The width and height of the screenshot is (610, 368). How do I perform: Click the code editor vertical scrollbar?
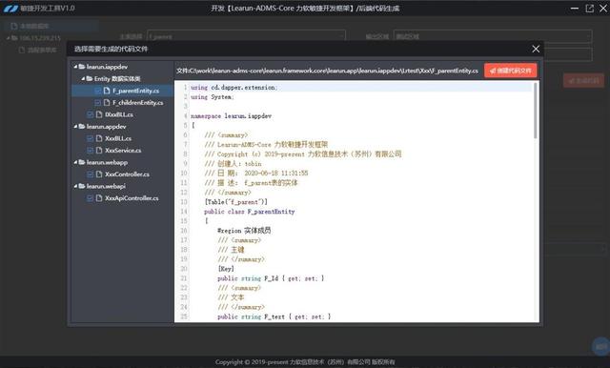tap(536, 111)
